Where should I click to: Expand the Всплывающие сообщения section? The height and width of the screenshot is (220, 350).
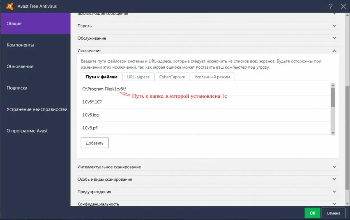click(x=208, y=13)
